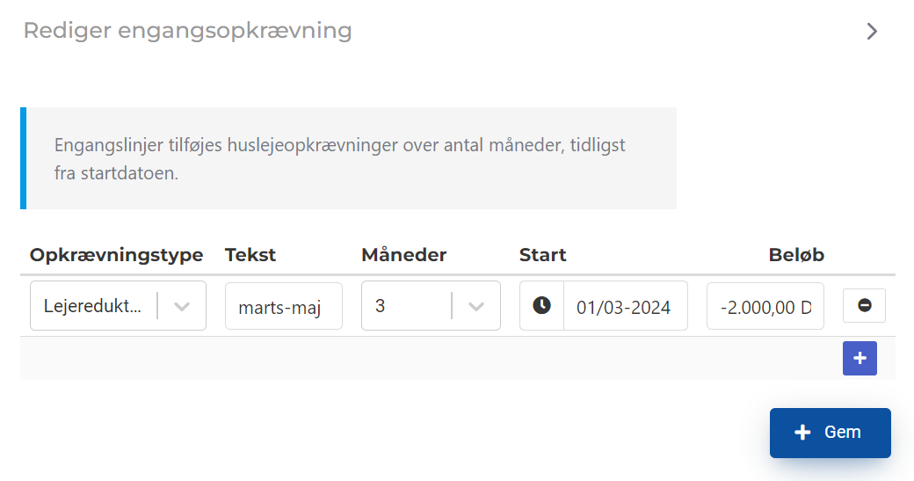The height and width of the screenshot is (481, 914).
Task: Select the Lejeredukt... opkrævningstype field
Action: point(118,305)
